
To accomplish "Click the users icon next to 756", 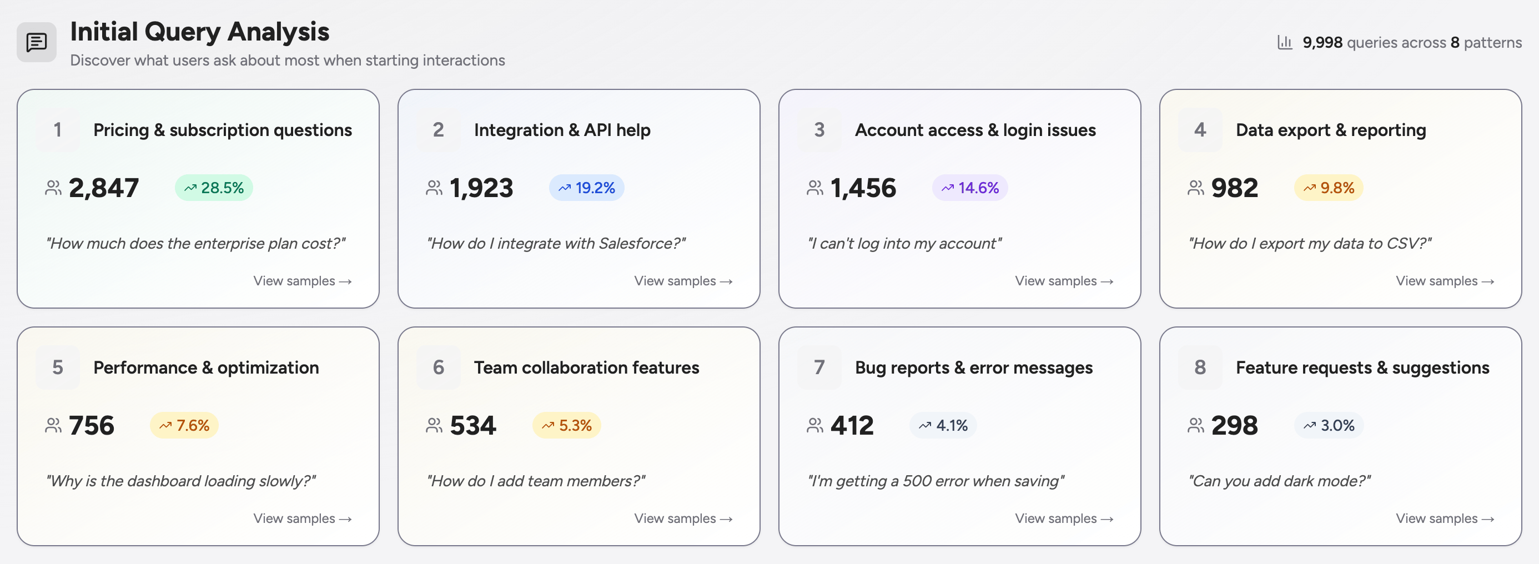I will [x=53, y=425].
